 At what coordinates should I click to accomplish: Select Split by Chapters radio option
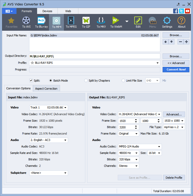86,81
